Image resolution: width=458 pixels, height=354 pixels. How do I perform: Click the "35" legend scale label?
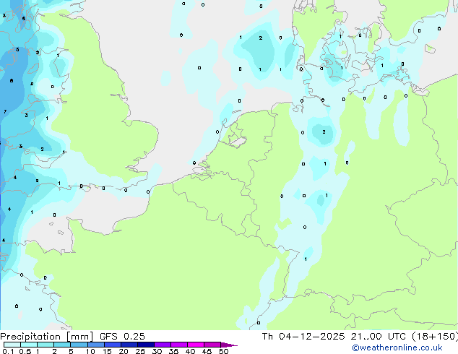173,351
